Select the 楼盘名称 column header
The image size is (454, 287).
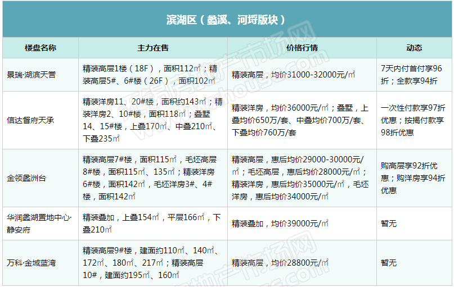click(40, 48)
